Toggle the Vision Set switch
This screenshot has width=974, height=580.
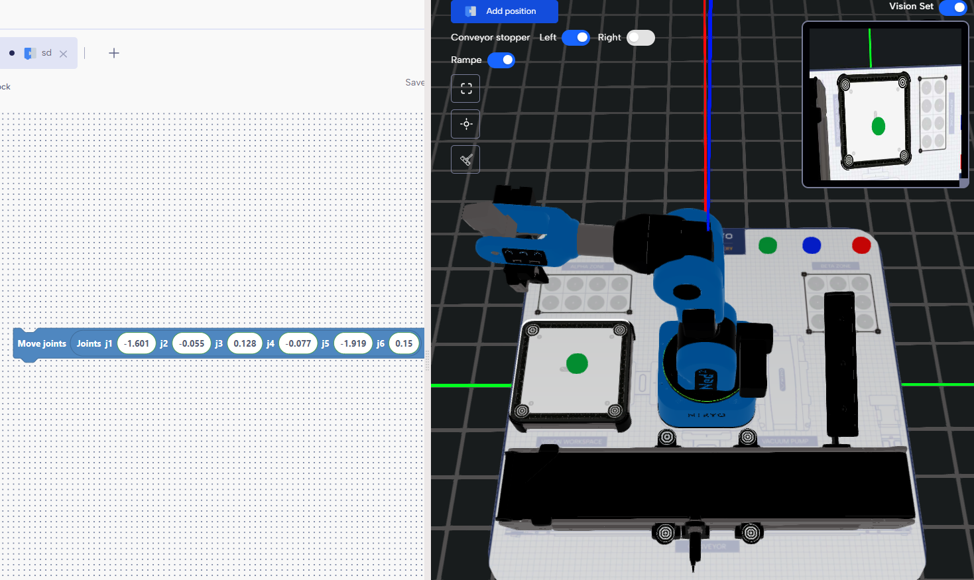pyautogui.click(x=953, y=7)
